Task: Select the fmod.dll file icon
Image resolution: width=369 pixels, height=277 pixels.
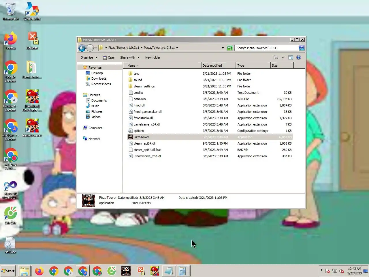Action: pos(130,105)
